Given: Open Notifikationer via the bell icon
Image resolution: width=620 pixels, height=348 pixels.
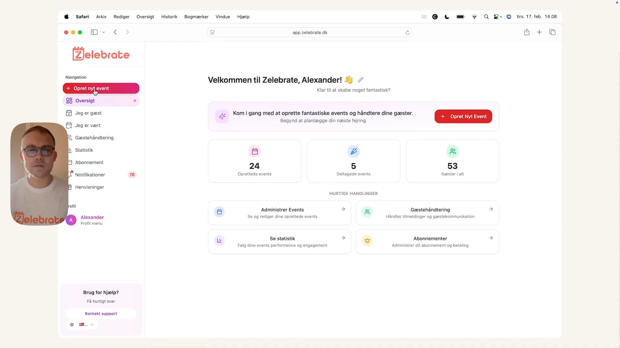Looking at the screenshot, I should click(x=70, y=175).
